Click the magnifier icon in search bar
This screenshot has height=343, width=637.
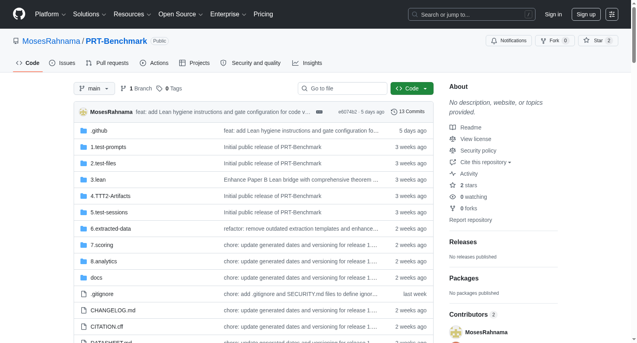(x=415, y=14)
